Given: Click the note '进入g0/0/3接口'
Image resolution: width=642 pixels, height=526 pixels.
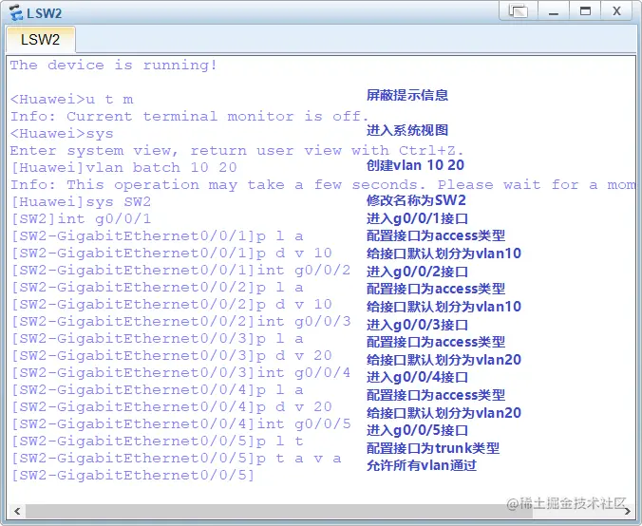Looking at the screenshot, I should pos(417,325).
